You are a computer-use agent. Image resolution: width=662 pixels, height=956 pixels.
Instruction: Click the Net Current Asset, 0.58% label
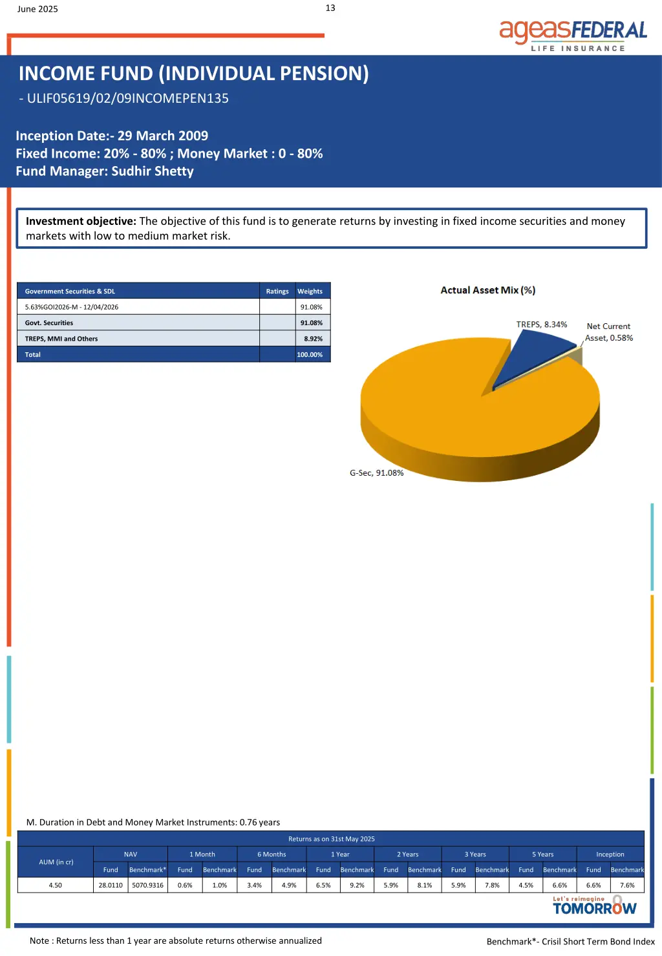(x=609, y=332)
